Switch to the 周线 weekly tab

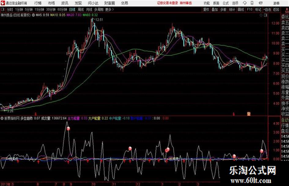[x=81, y=9]
